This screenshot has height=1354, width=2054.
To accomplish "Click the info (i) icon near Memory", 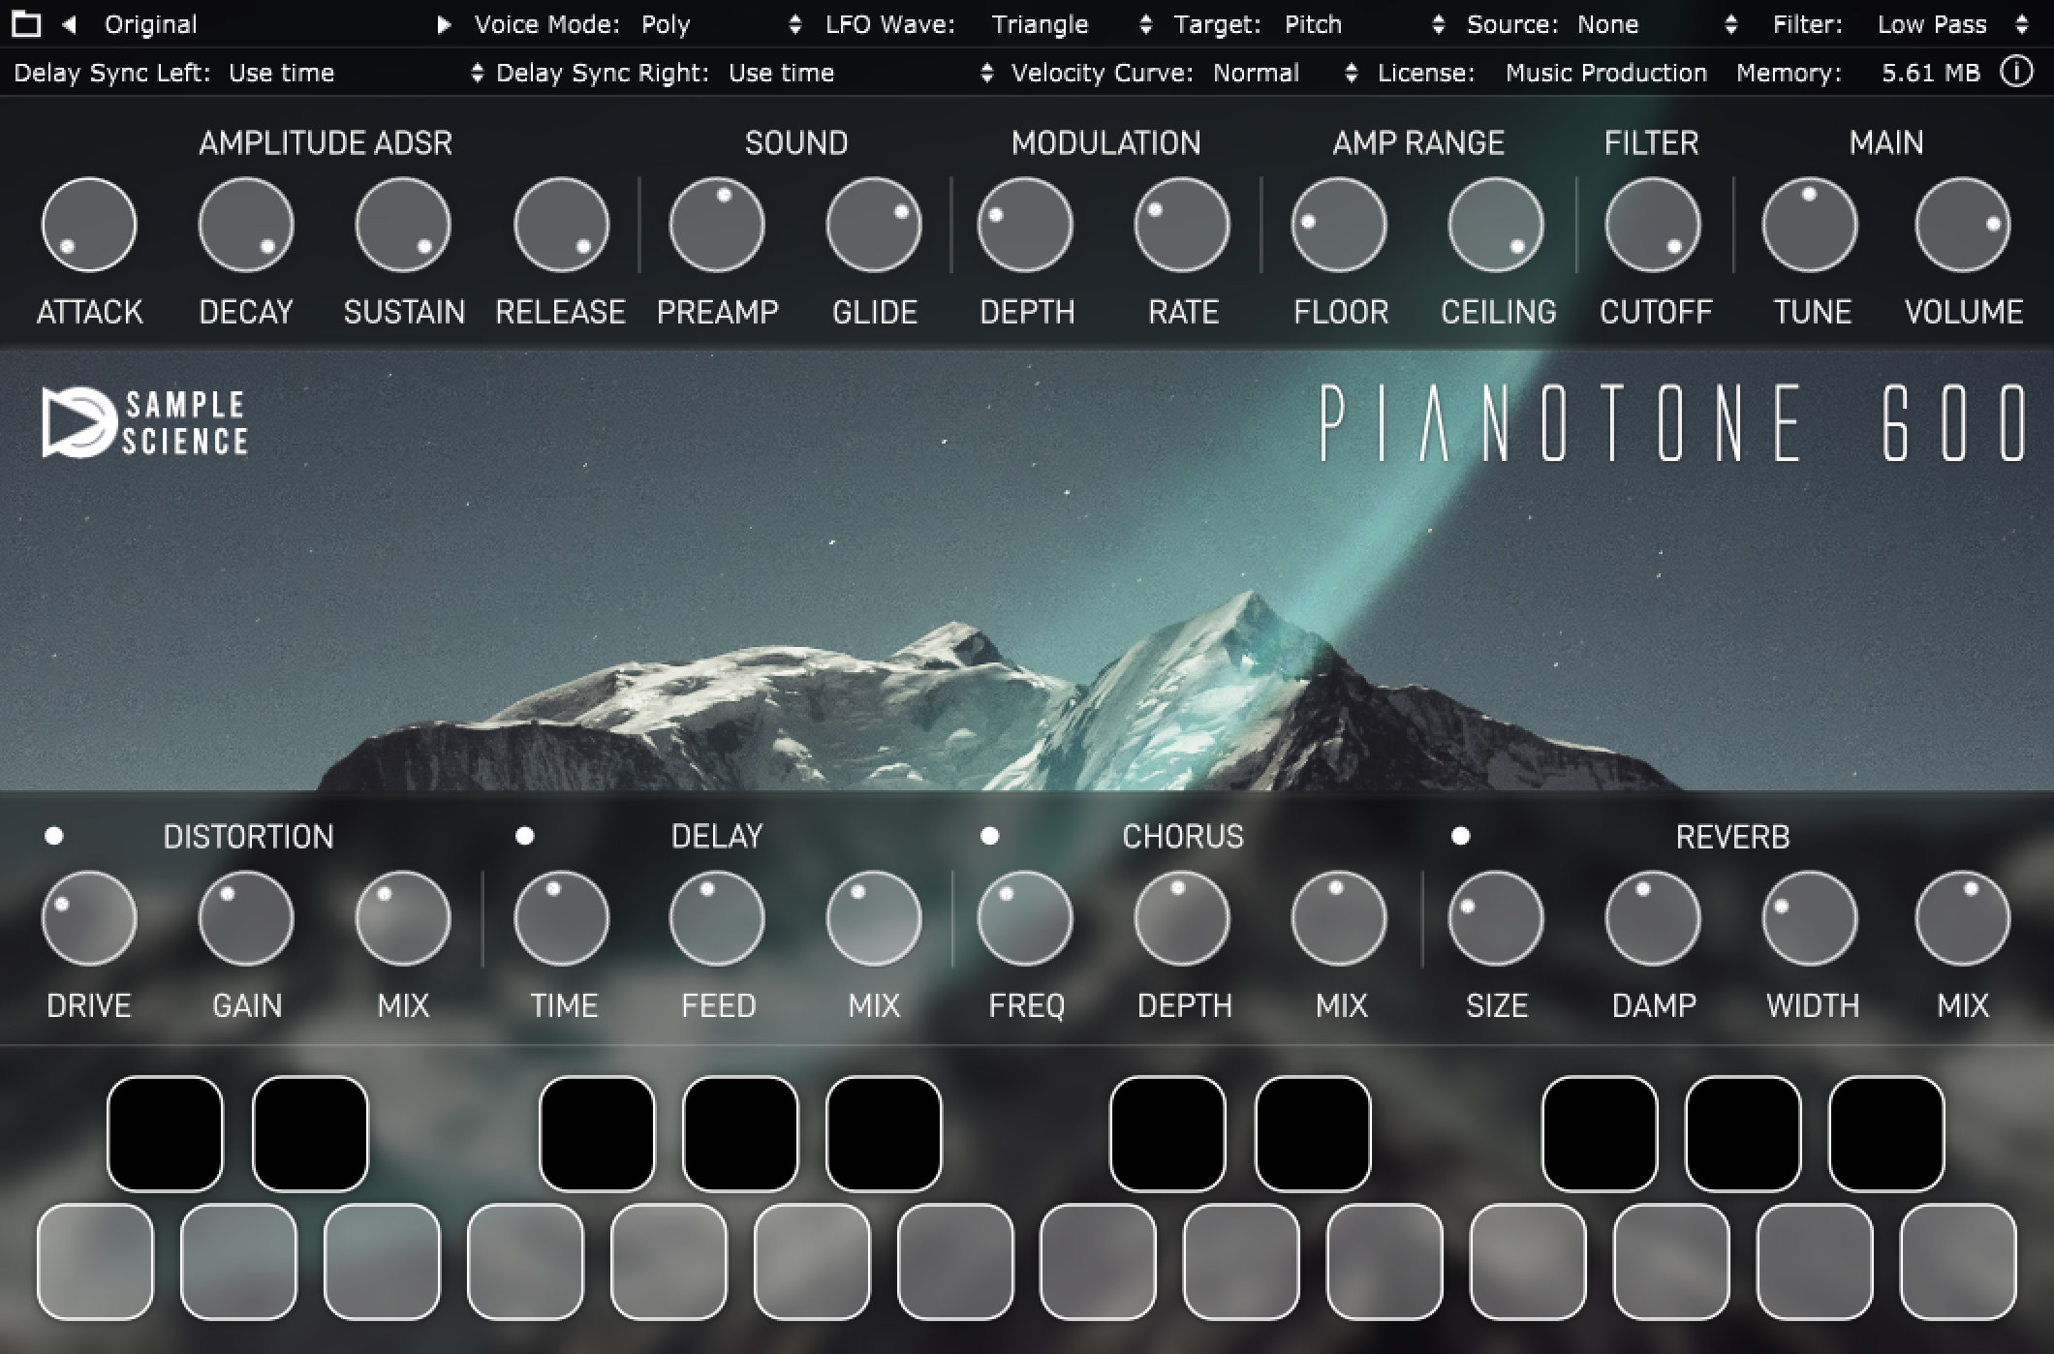I will 2016,72.
